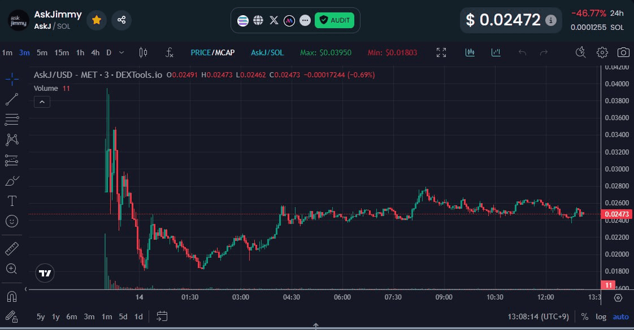Activate the zoom-in magnifier tool
The height and width of the screenshot is (330, 634).
pos(12,269)
